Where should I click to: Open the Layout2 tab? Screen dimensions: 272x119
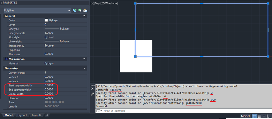(37, 115)
